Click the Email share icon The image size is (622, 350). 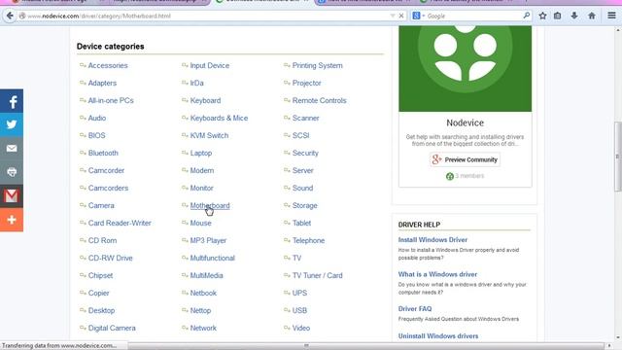(12, 149)
